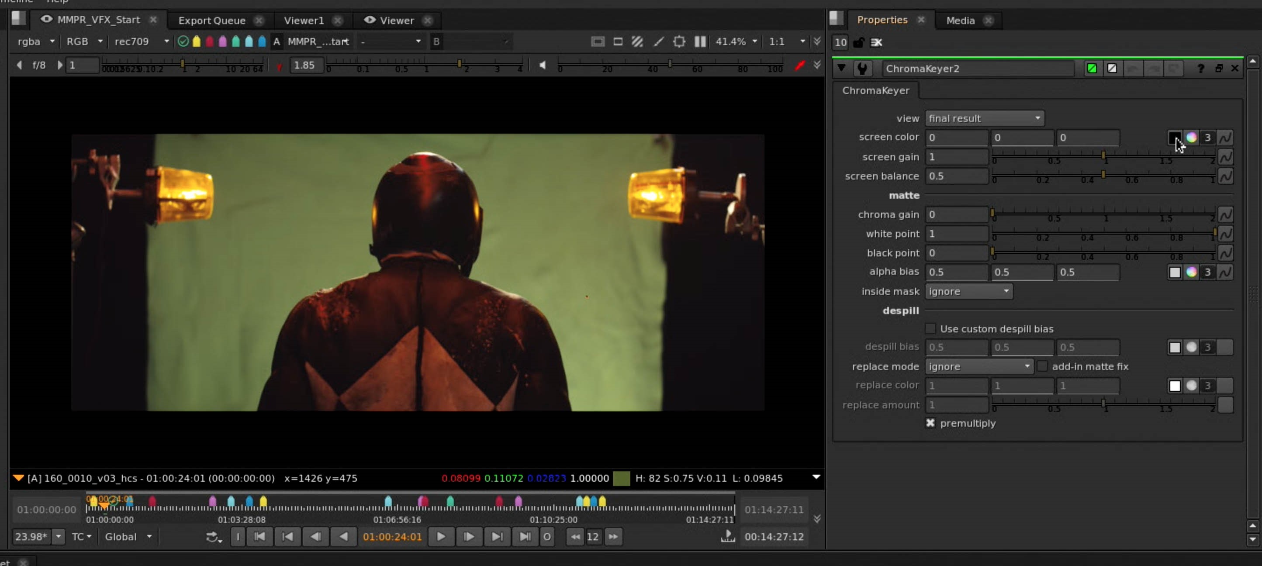Switch to the Media tab
The width and height of the screenshot is (1262, 566).
click(960, 21)
